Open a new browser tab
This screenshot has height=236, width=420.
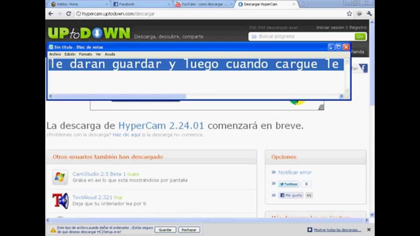(303, 4)
